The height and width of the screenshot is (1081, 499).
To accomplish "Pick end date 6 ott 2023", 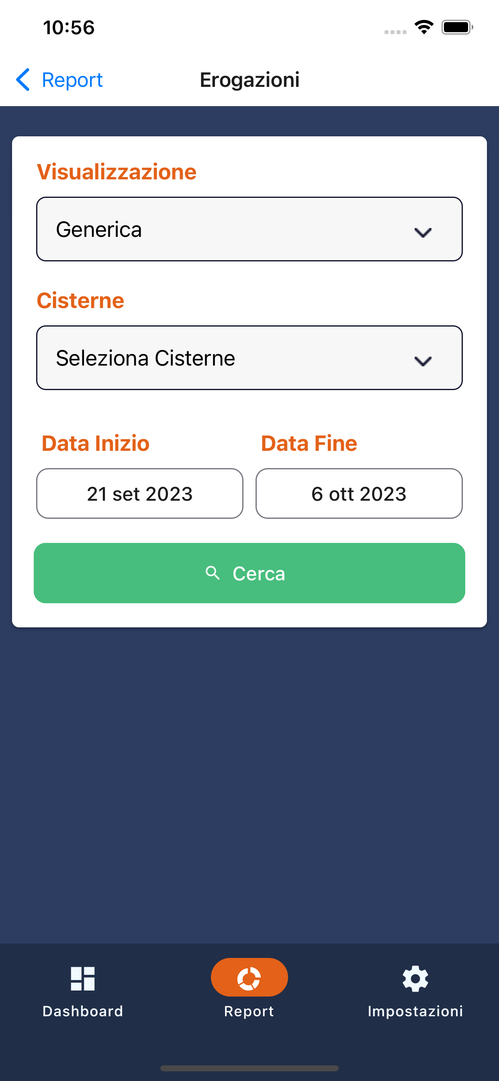I will click(x=359, y=493).
